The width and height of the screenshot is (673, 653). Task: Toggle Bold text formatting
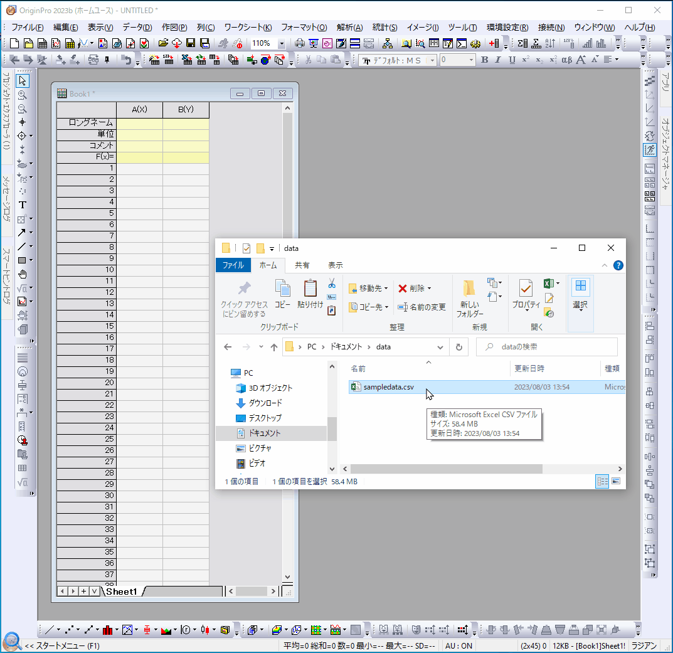point(485,60)
